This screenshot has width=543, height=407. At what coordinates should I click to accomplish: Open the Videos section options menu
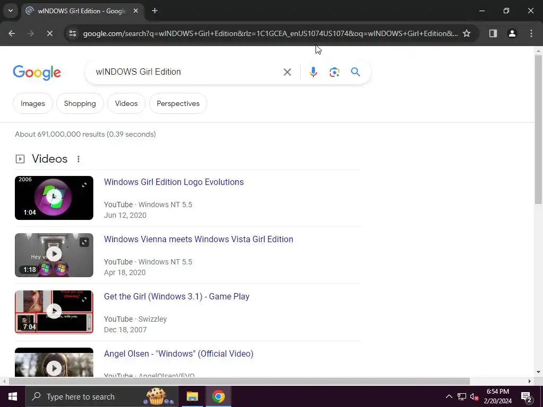pos(78,159)
